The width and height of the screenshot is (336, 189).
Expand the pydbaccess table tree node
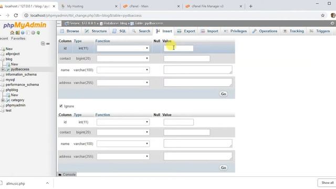click(x=3, y=69)
